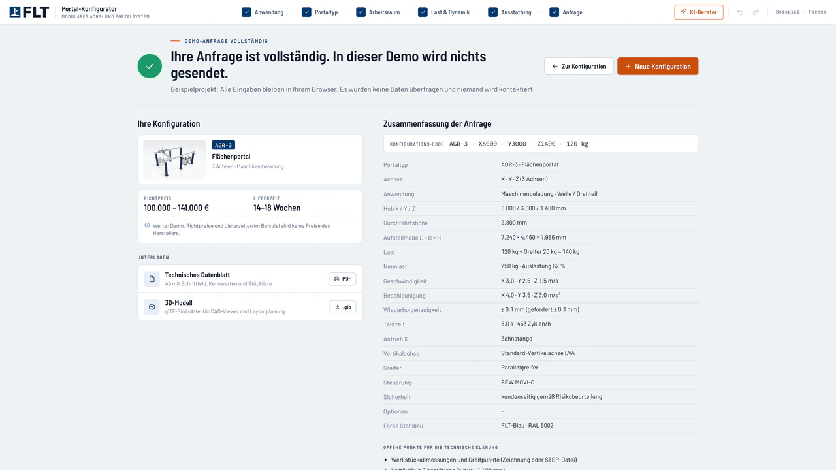Click the Lieferzeit 14–18 Wochen value
Viewport: 836px width, 470px height.
click(277, 208)
